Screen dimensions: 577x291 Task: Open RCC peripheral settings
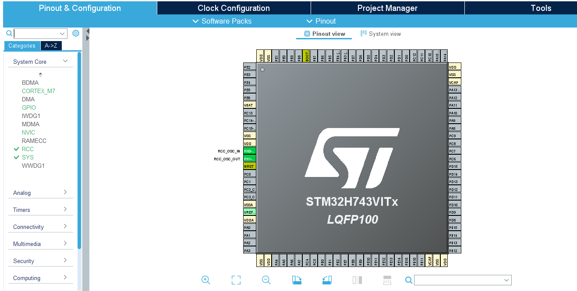tap(28, 149)
